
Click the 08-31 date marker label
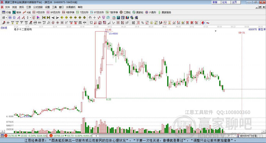[x=242, y=32]
